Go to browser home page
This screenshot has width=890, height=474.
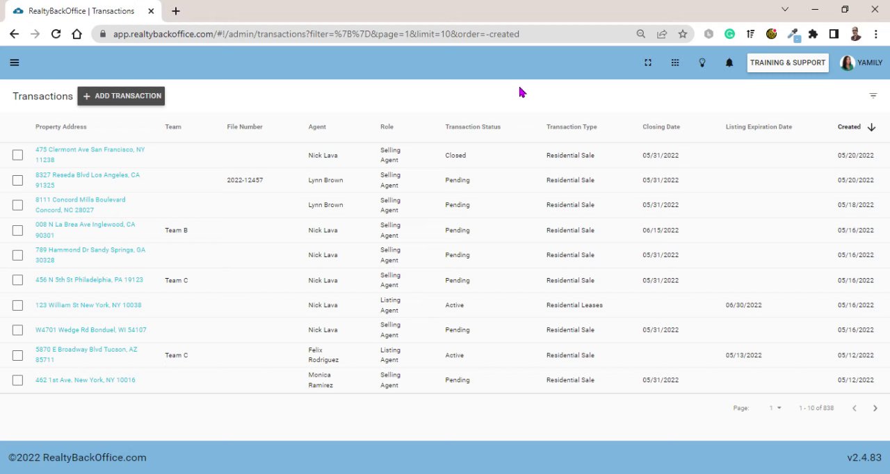click(x=76, y=33)
